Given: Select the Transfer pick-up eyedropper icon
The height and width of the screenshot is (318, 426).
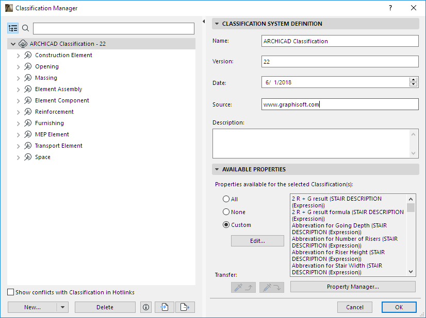Looking at the screenshot, I should pos(243,288).
